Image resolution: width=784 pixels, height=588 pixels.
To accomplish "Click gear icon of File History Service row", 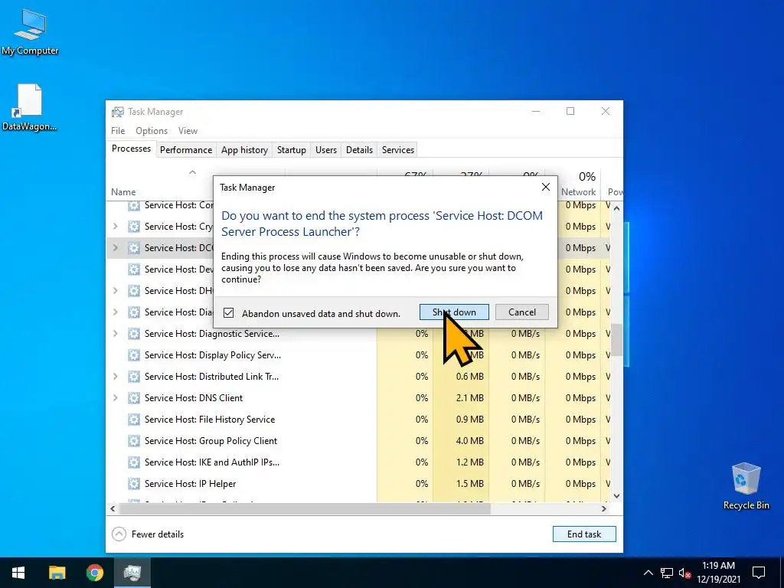I will [x=133, y=420].
